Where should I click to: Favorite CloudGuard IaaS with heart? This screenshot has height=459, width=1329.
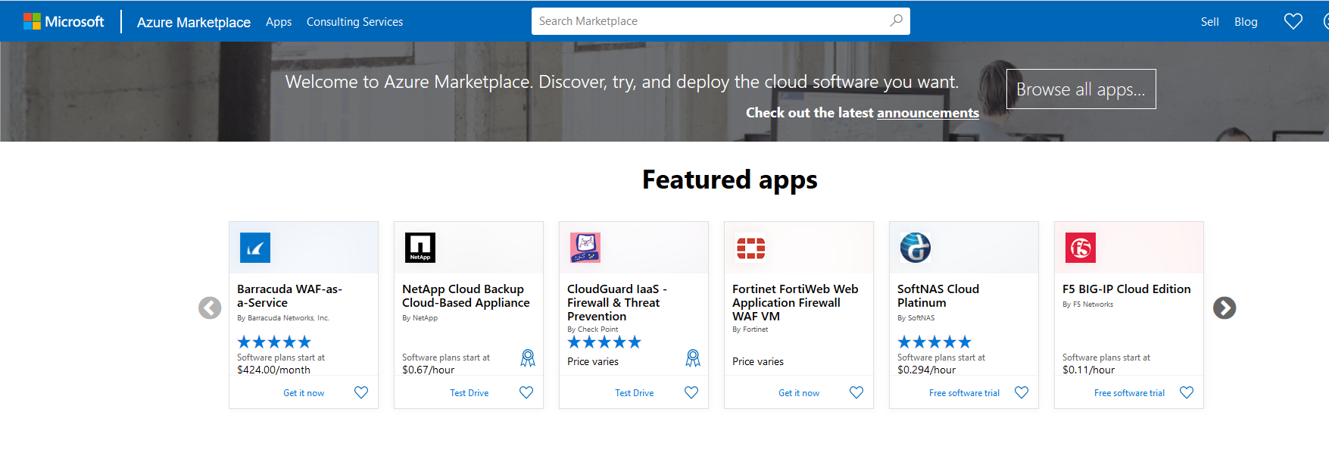coord(691,392)
